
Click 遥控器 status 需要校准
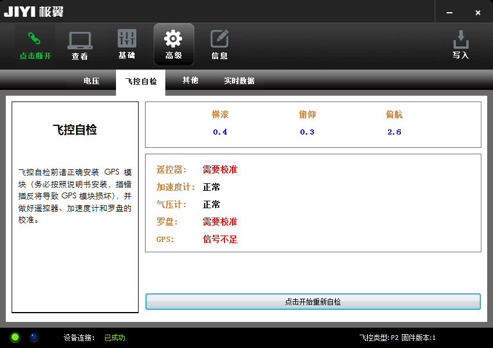(220, 170)
